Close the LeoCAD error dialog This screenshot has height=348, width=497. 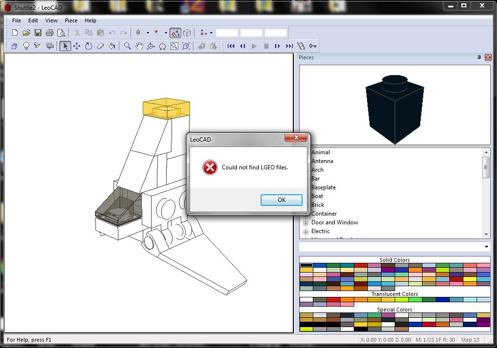(x=296, y=137)
